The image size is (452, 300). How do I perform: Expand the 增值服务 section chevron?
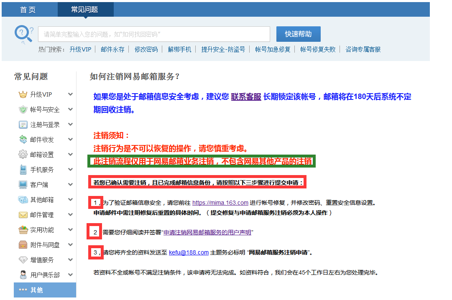70,259
